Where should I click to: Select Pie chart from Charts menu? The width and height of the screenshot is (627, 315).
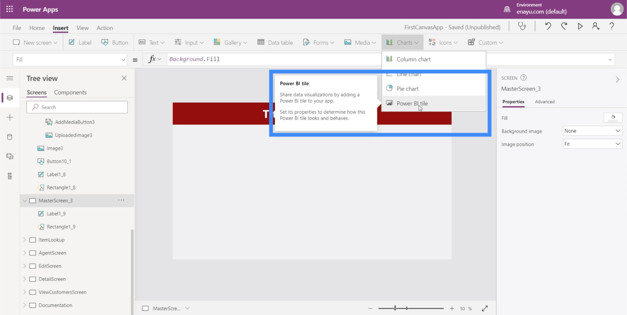434,88
